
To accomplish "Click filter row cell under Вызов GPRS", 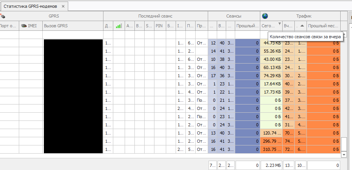I will coord(73,35).
